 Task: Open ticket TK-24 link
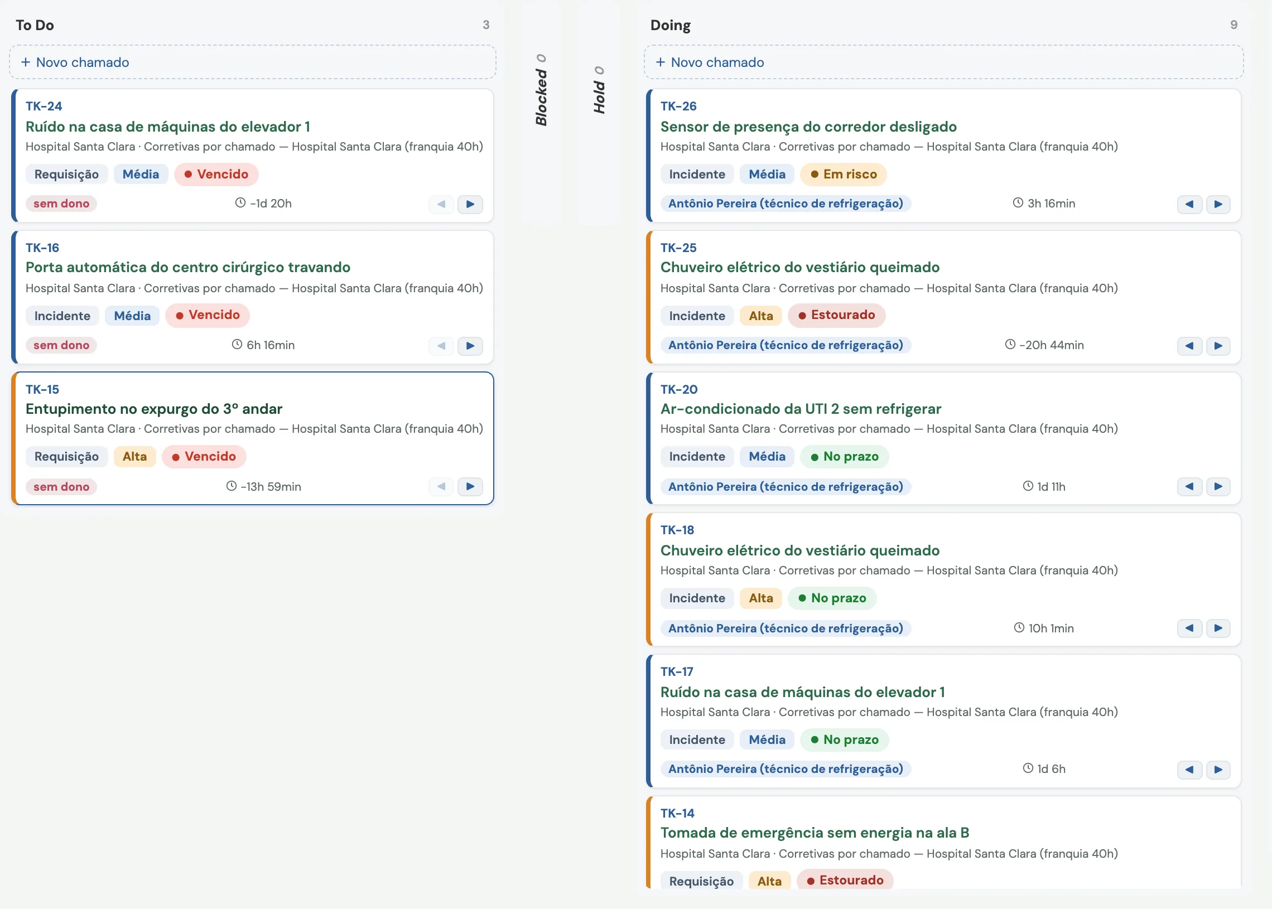pos(44,106)
